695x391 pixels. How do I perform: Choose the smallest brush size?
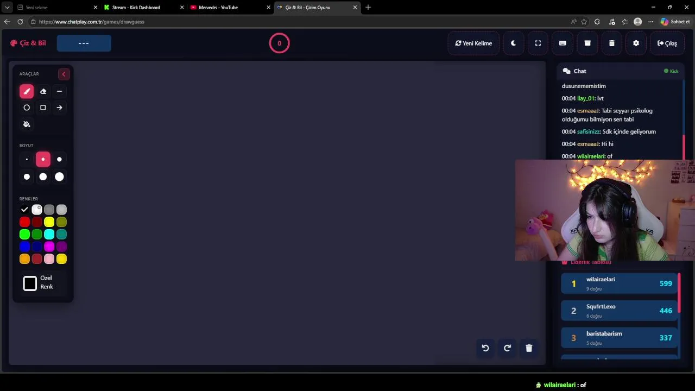pos(27,159)
